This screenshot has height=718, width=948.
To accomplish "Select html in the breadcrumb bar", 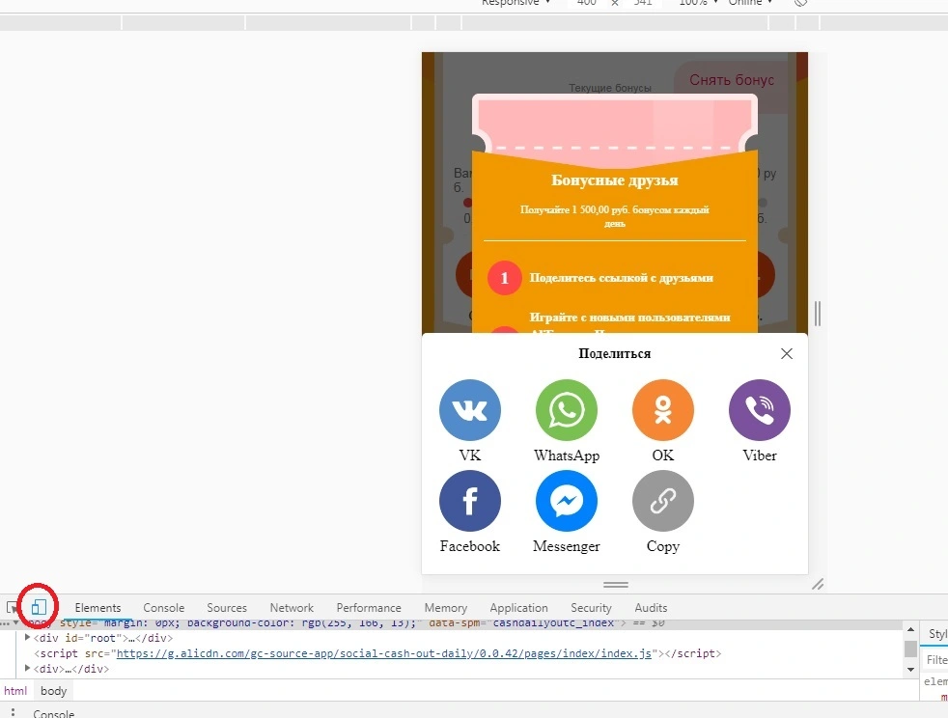I will click(15, 691).
